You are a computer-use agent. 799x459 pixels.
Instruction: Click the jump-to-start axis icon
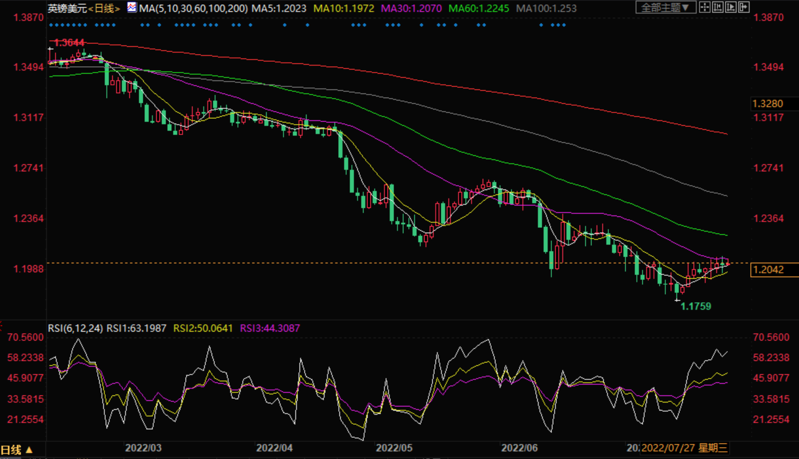(718, 8)
